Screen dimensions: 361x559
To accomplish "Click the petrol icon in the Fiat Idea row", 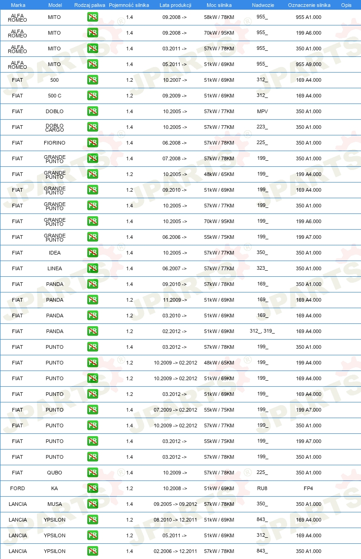I will (92, 253).
